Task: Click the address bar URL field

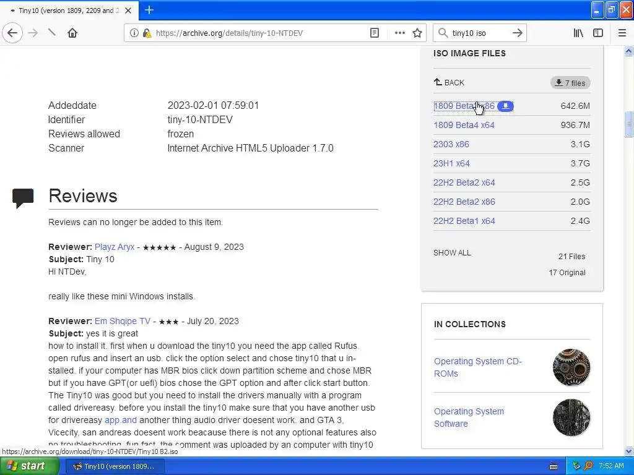Action: (x=259, y=33)
